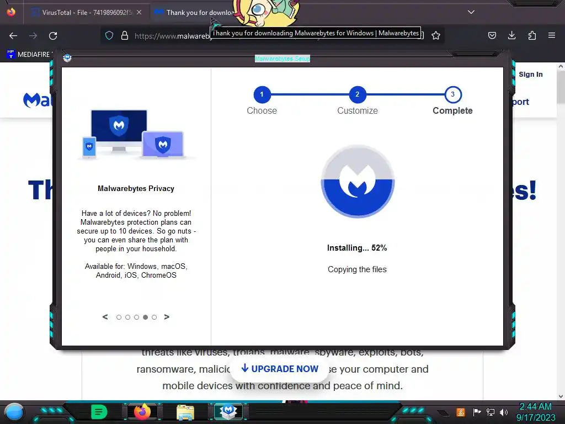View site security padlock info
This screenshot has height=424, width=565.
pos(125,35)
